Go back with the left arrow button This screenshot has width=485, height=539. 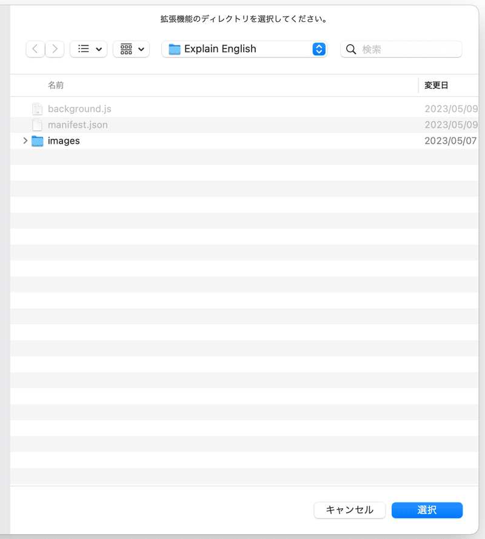[35, 49]
